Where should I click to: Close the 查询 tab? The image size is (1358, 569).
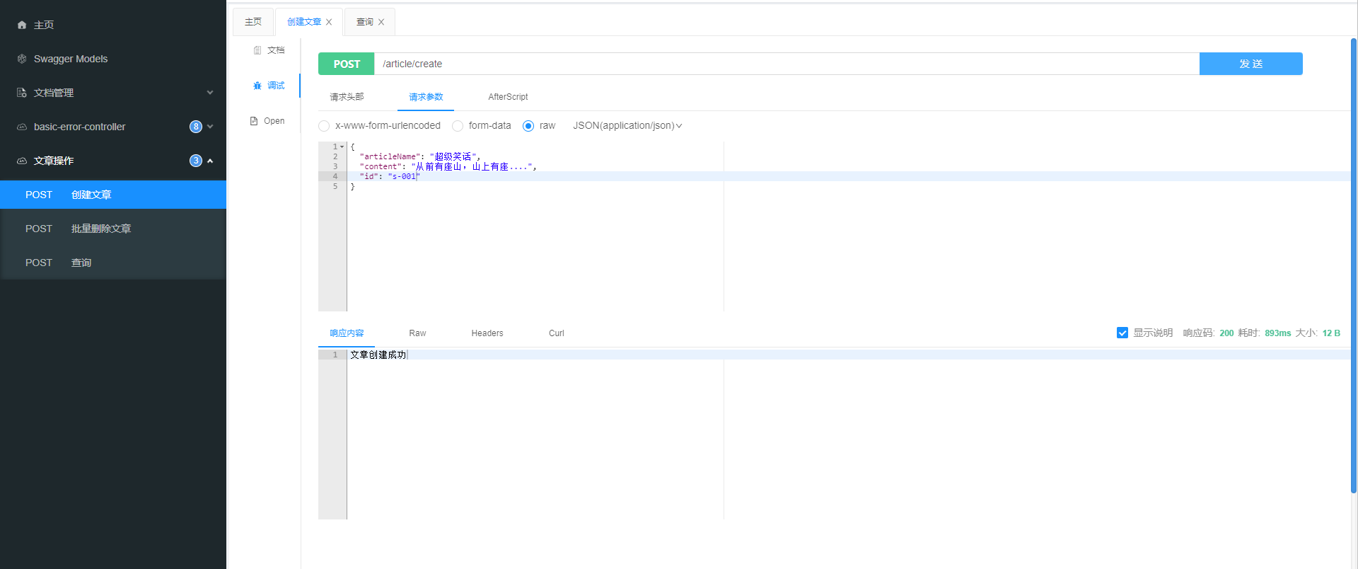pyautogui.click(x=381, y=22)
